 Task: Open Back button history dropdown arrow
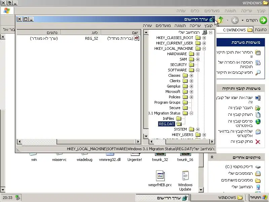(242, 20)
